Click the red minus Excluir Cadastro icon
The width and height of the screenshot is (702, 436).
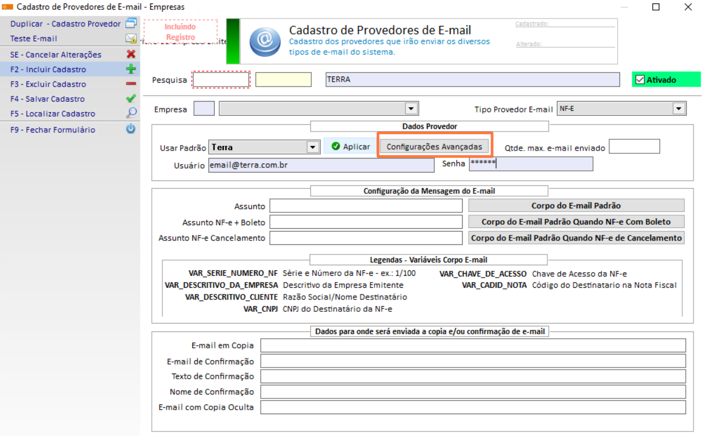coord(131,84)
